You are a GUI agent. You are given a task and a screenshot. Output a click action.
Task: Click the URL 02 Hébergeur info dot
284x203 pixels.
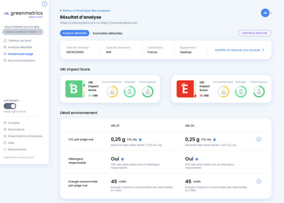point(197,159)
